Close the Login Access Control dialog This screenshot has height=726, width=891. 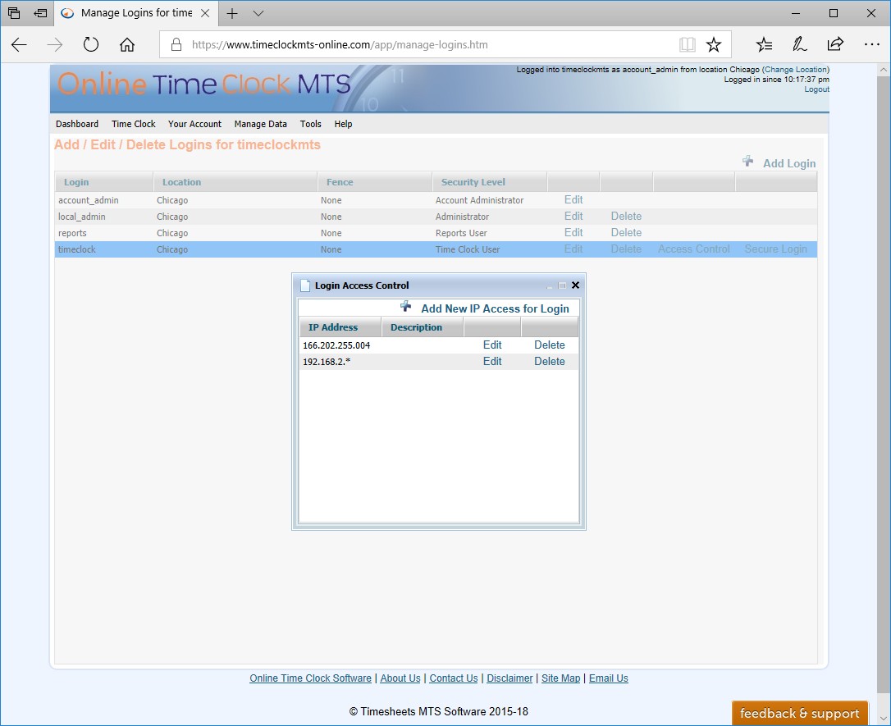pyautogui.click(x=576, y=285)
